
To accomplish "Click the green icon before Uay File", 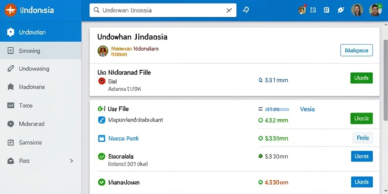I will (102, 109).
